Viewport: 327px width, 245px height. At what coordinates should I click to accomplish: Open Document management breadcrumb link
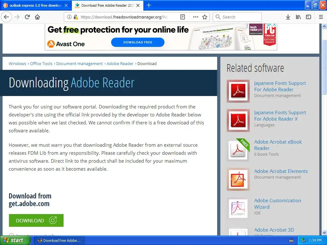click(x=80, y=63)
